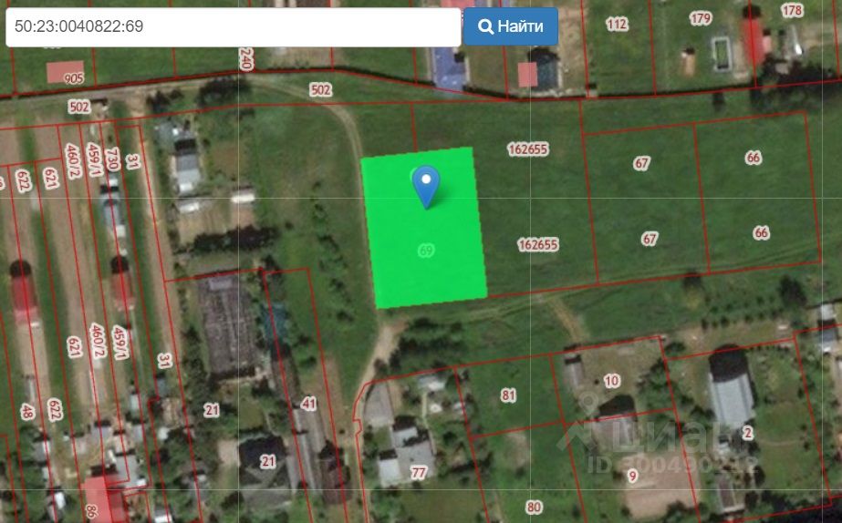
Task: Select parcel labeled 41
Action: pos(308,404)
